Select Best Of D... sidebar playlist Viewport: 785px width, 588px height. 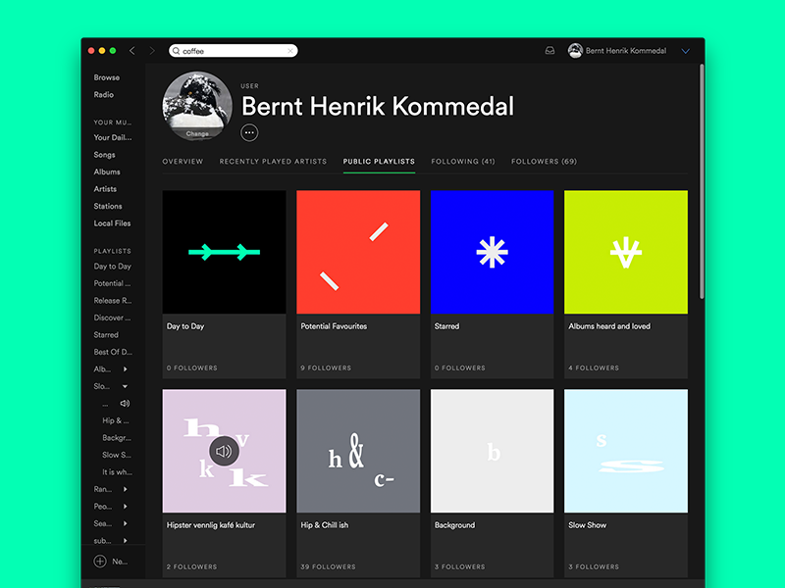pyautogui.click(x=113, y=352)
